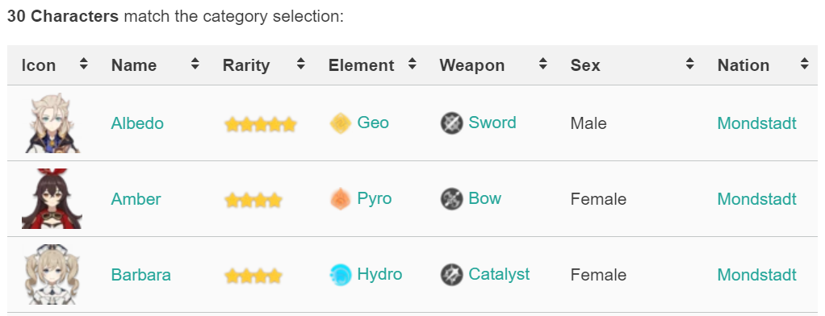Open the Albedo name link
The height and width of the screenshot is (316, 825).
point(137,123)
